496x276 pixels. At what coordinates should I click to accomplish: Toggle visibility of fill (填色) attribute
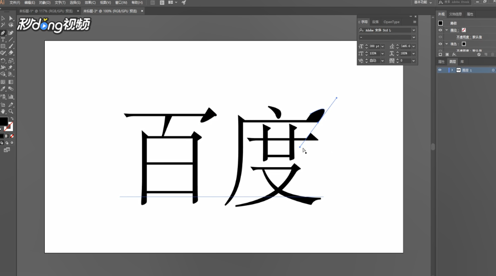(440, 44)
